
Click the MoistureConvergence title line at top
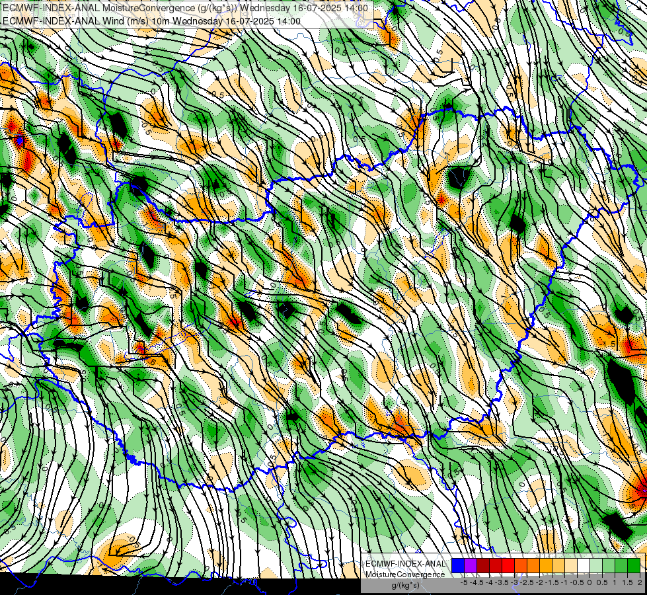(185, 7)
